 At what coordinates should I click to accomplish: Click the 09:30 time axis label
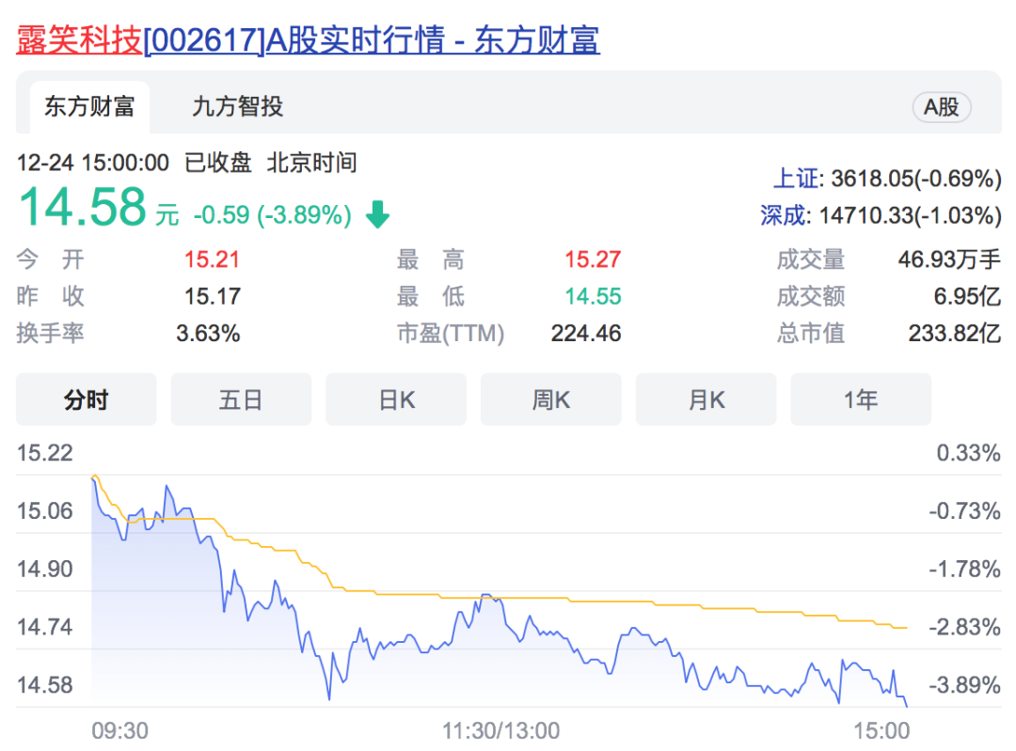[119, 731]
